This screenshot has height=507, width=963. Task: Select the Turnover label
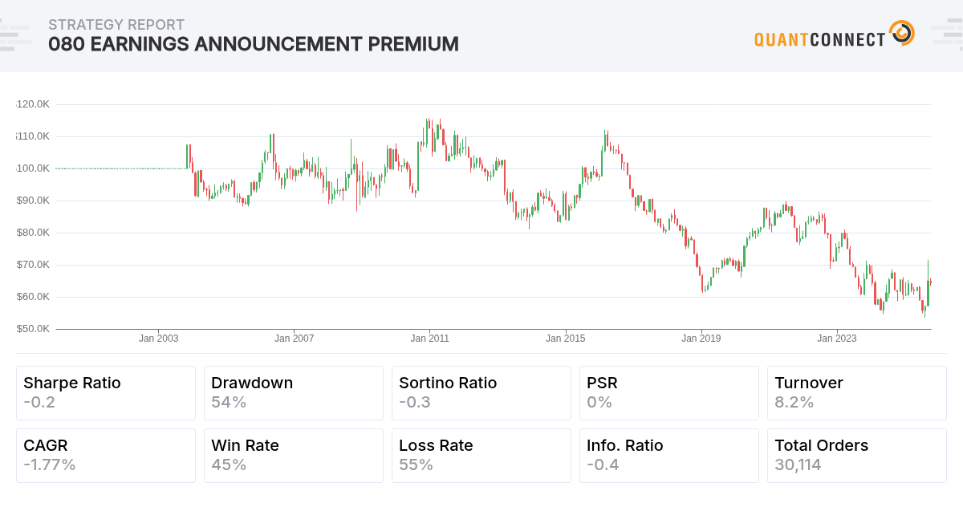[809, 383]
